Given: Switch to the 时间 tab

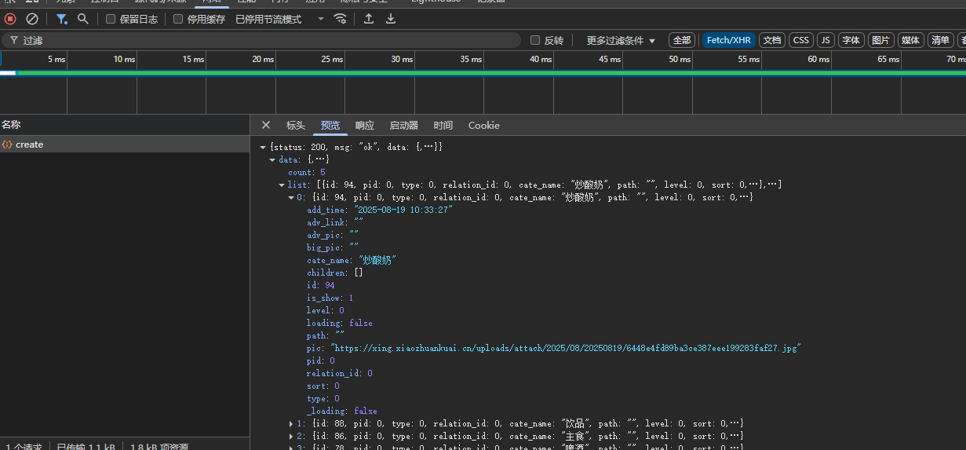Looking at the screenshot, I should tap(443, 125).
